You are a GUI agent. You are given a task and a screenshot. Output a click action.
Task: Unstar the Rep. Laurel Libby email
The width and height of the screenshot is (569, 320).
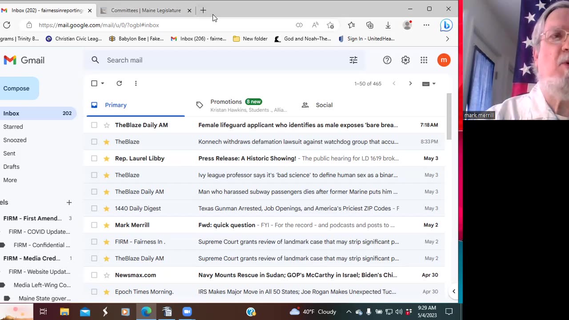(x=106, y=159)
